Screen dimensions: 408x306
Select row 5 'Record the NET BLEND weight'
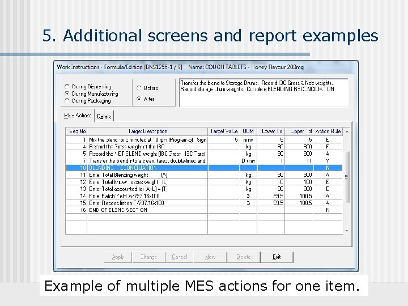tap(204, 154)
